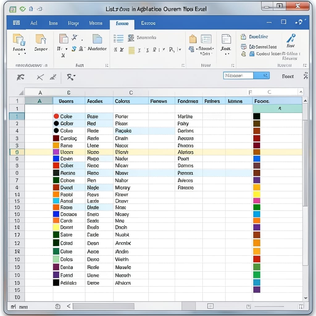
Task: Collapse the column header bar caret
Action: pos(301,92)
